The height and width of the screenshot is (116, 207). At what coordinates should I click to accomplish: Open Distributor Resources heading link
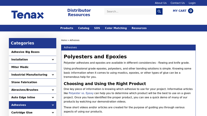tap(79, 12)
